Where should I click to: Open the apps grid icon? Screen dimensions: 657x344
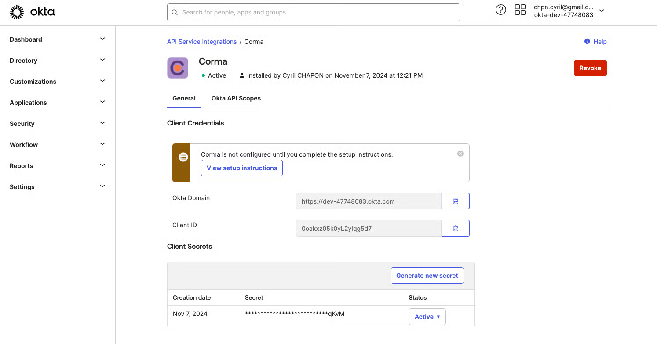[520, 10]
